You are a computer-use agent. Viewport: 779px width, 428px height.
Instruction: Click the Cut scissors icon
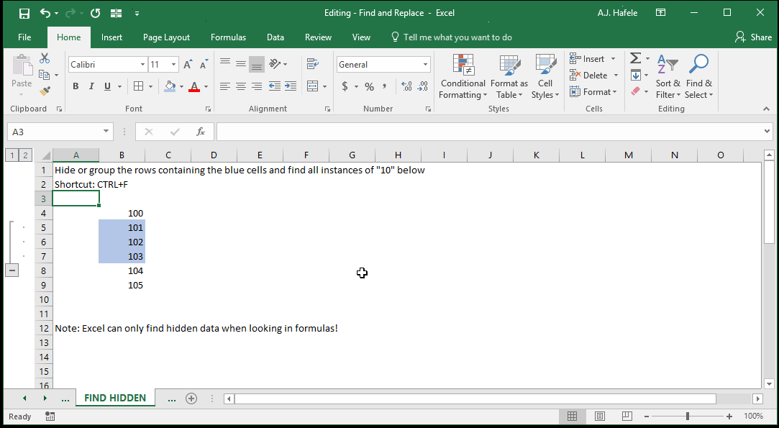(45, 59)
